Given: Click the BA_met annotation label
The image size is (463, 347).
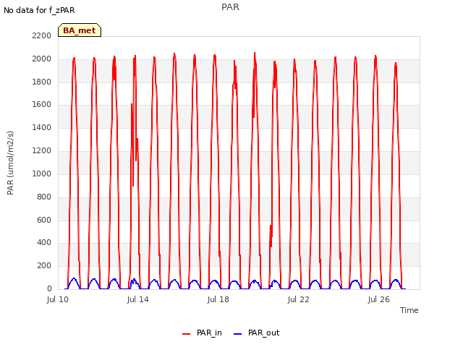Looking at the screenshot, I should point(80,30).
